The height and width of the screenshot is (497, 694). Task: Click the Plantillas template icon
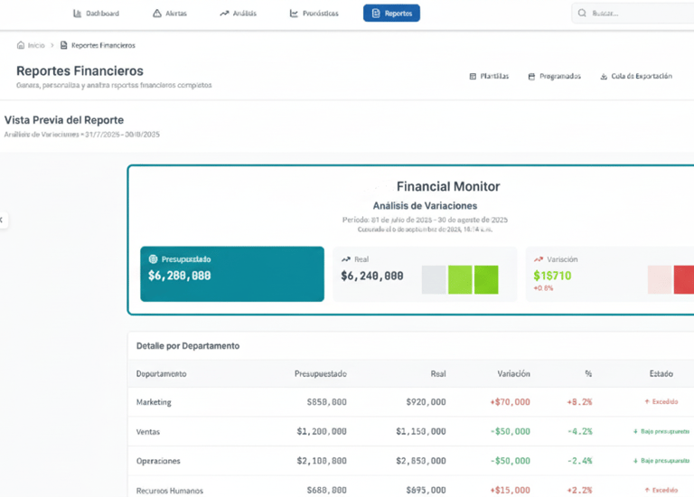473,77
